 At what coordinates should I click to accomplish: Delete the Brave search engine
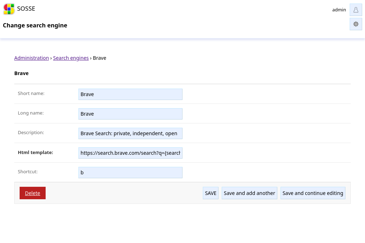click(32, 193)
